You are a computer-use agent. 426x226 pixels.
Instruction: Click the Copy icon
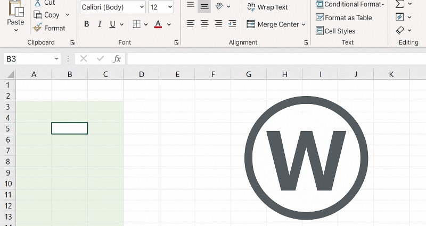pyautogui.click(x=37, y=15)
